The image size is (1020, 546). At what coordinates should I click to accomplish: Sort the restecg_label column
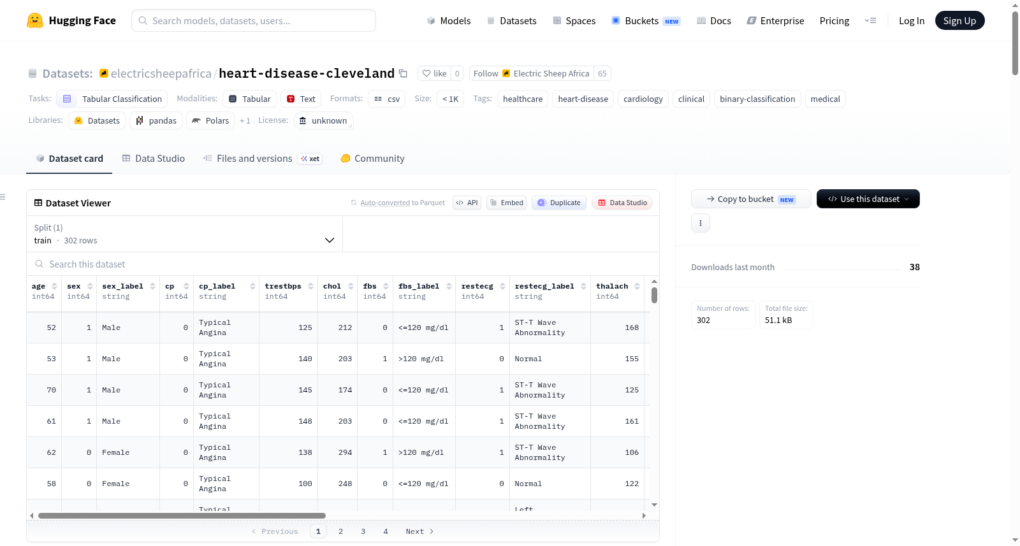[583, 286]
